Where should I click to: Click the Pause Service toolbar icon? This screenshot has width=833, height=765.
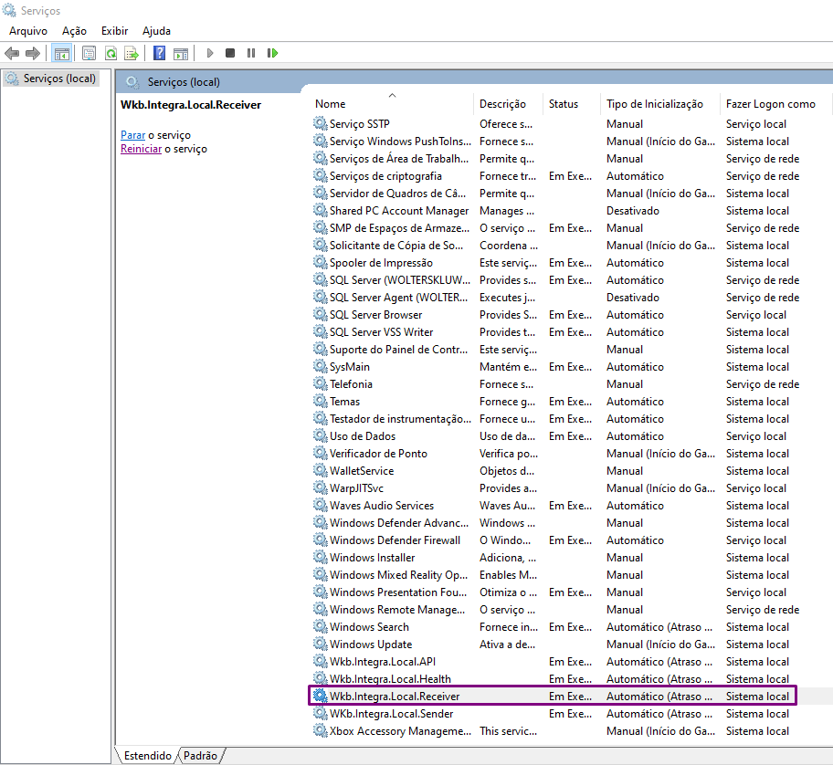pos(251,54)
